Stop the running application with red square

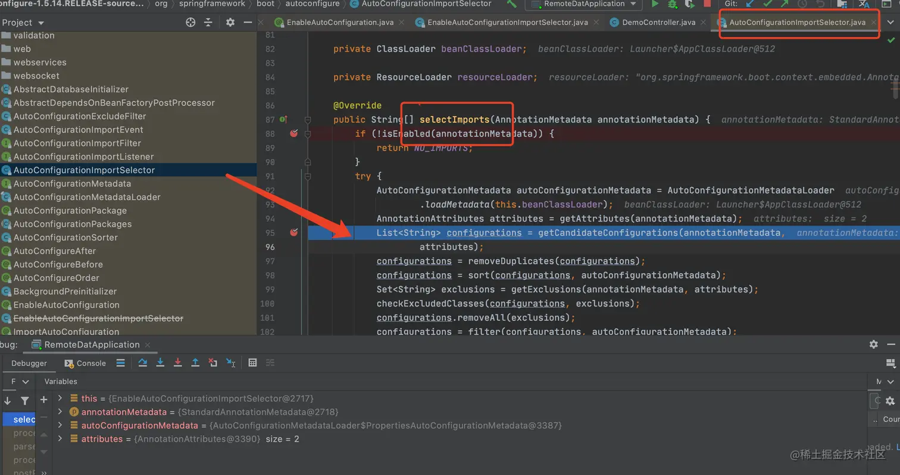[x=708, y=4]
